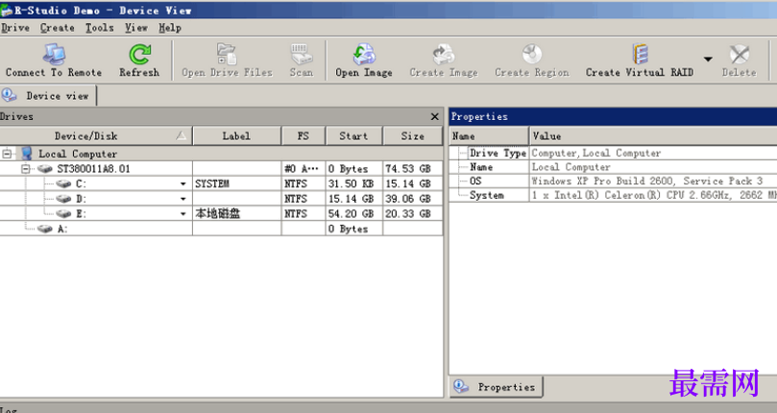This screenshot has width=777, height=413.
Task: Open the Tools menu
Action: (x=100, y=28)
